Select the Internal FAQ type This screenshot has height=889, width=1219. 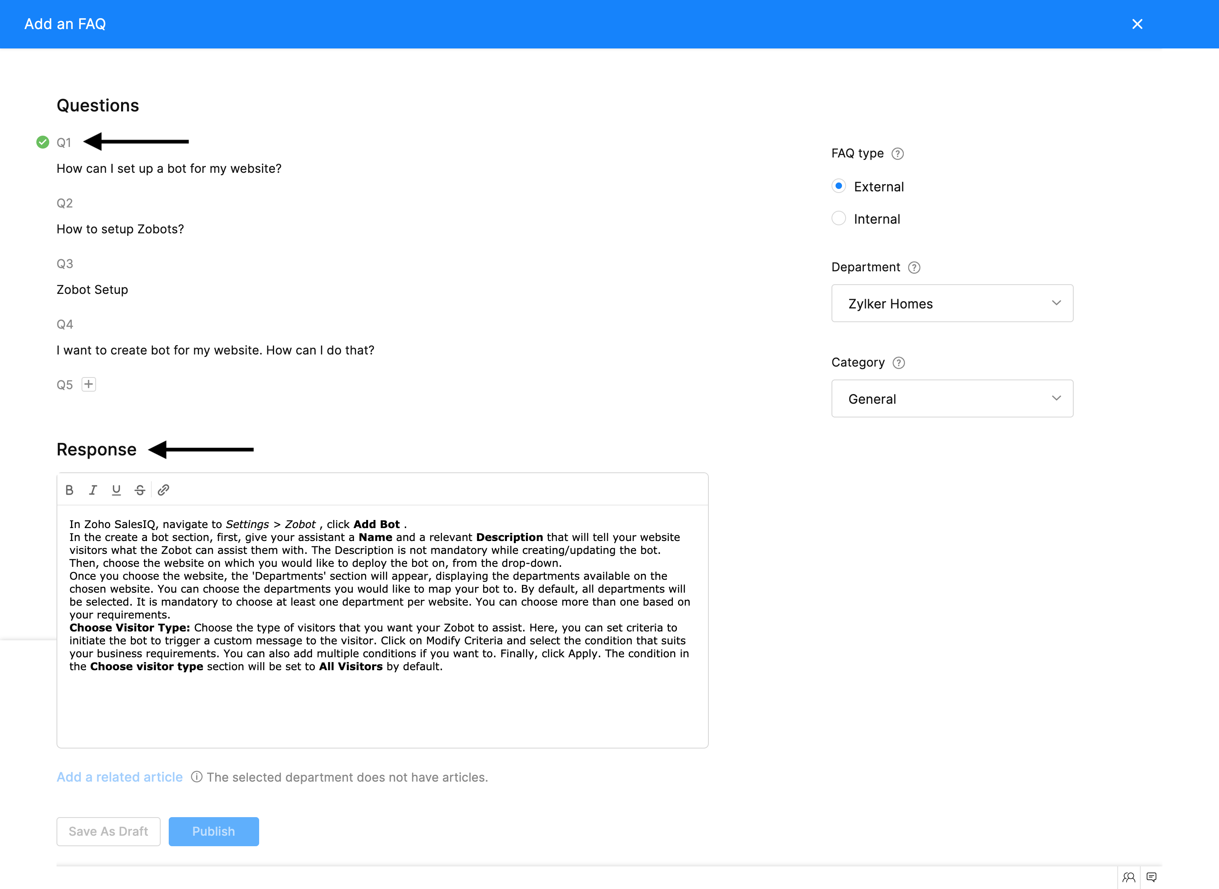click(x=839, y=218)
